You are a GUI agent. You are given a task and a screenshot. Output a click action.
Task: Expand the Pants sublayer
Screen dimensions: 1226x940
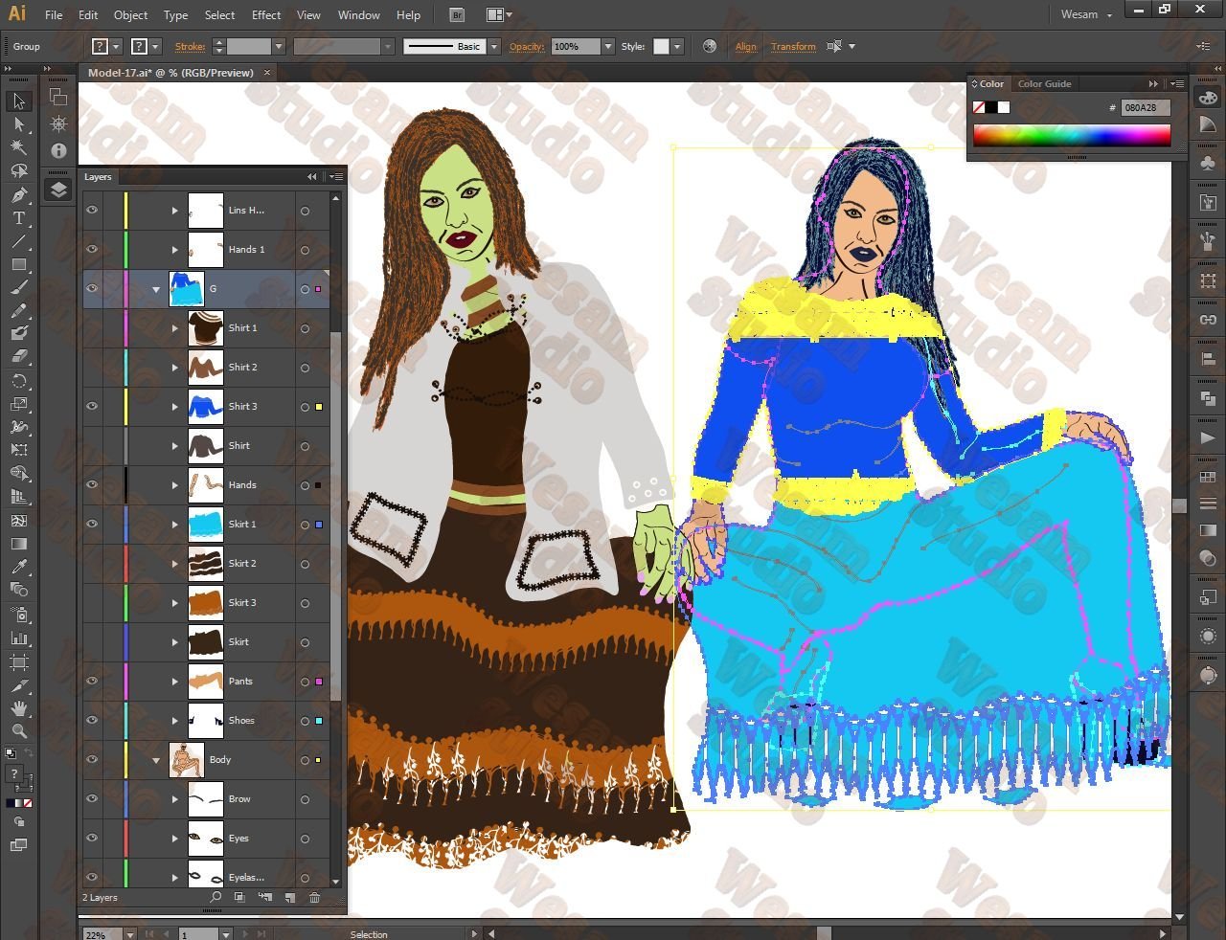[x=175, y=682]
